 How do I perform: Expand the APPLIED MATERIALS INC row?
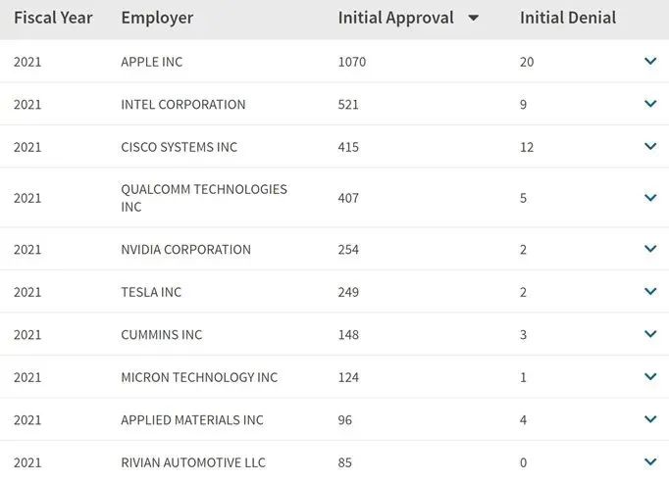click(x=649, y=419)
